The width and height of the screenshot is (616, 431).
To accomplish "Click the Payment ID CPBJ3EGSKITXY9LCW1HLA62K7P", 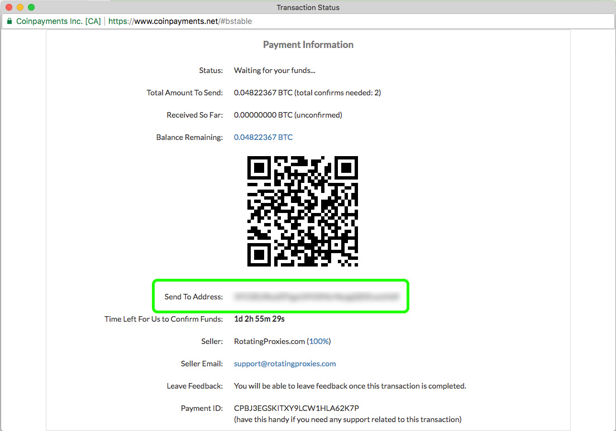I will tap(297, 408).
